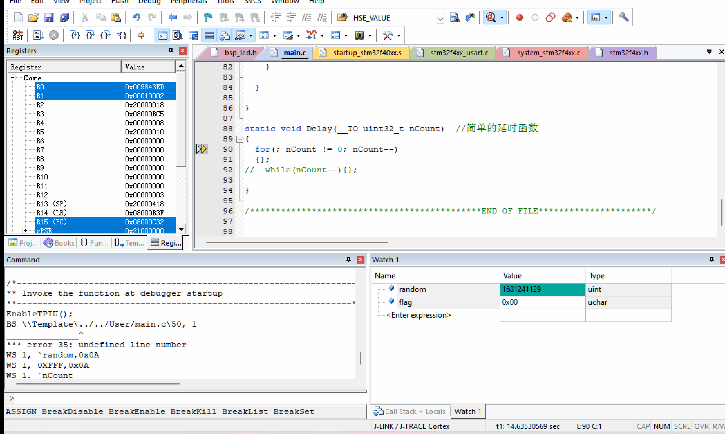The height and width of the screenshot is (434, 725).
Task: Open the Call Stack + Locals tab
Action: (410, 411)
